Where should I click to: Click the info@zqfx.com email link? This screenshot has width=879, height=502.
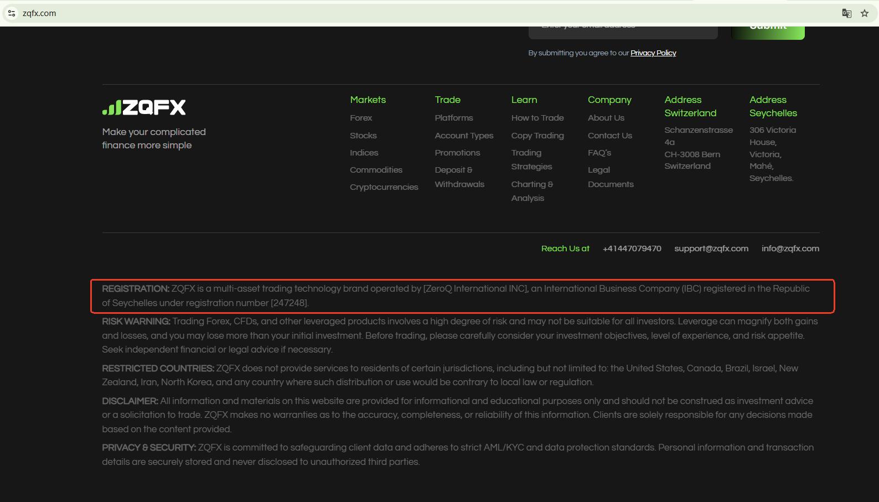790,249
